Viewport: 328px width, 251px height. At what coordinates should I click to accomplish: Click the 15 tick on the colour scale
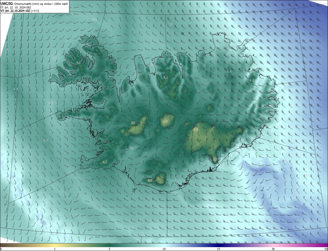(x=219, y=249)
